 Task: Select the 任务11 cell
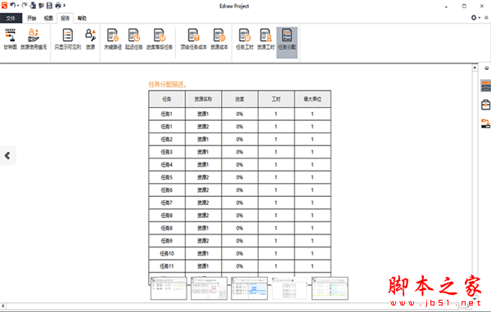pyautogui.click(x=167, y=266)
